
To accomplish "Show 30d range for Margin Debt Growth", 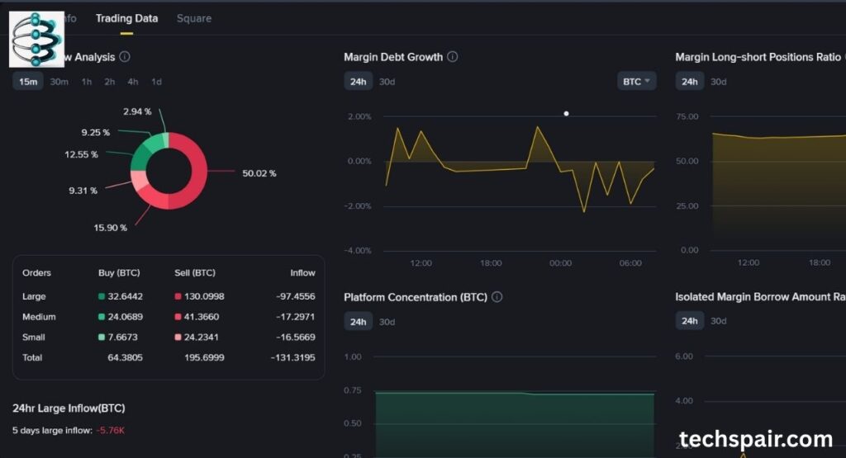I will (387, 82).
